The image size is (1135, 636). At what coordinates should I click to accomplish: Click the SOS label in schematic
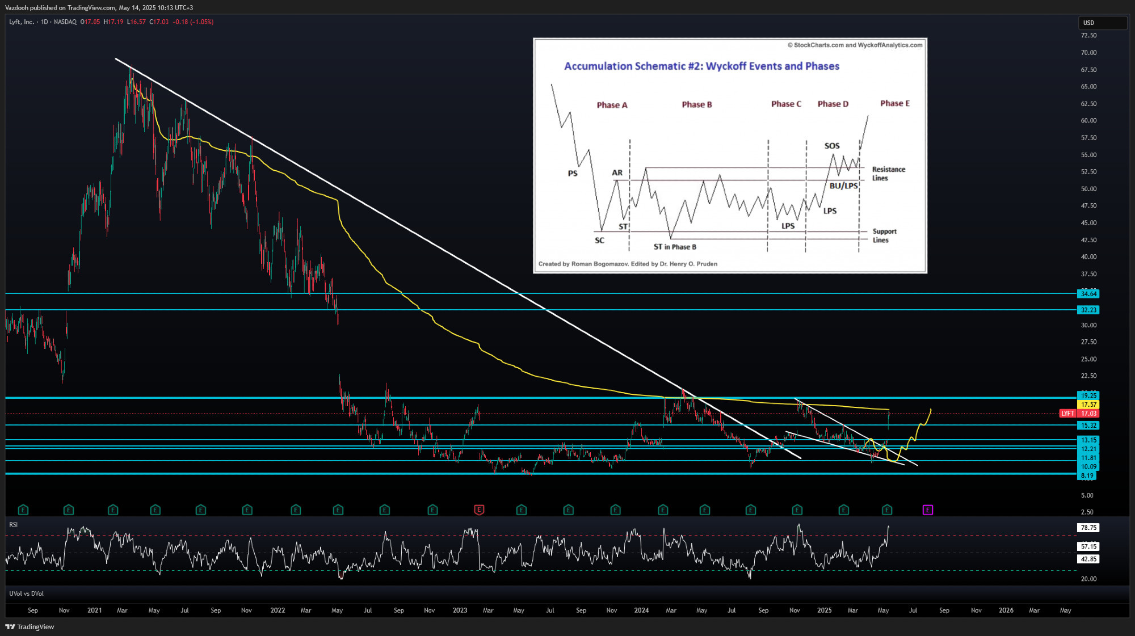(832, 146)
